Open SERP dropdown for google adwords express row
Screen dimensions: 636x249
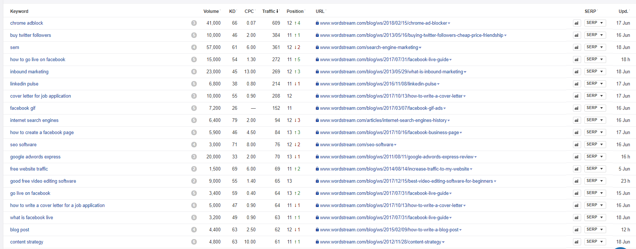(x=595, y=157)
